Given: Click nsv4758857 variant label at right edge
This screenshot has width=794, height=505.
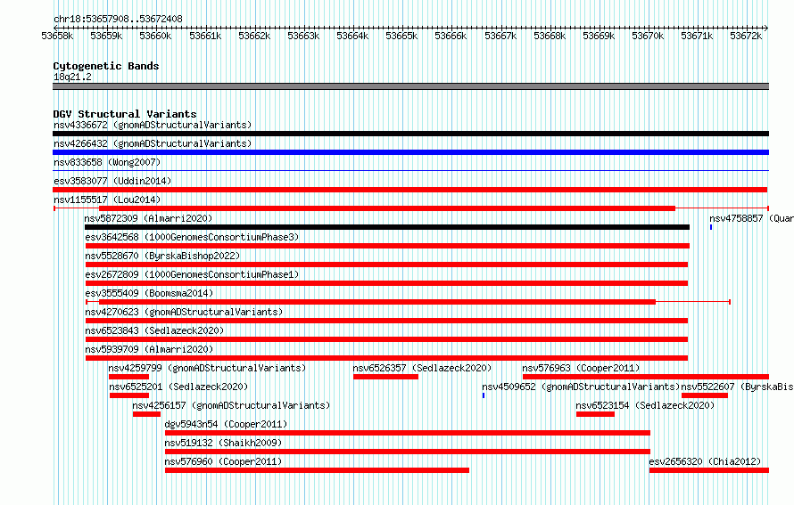Looking at the screenshot, I should pos(751,218).
